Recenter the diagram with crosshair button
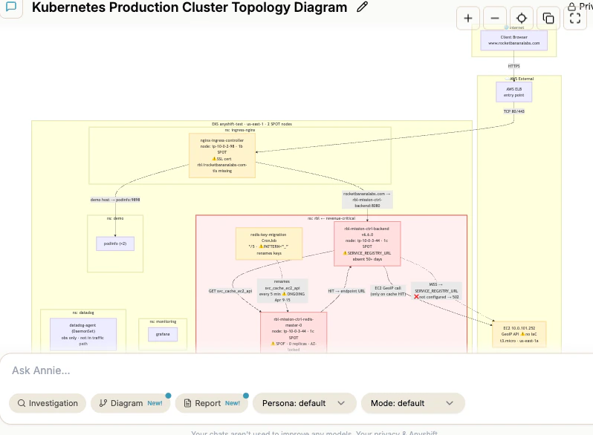Viewport: 593px width, 435px height. pyautogui.click(x=522, y=18)
